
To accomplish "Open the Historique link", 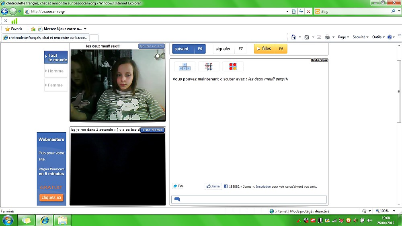I will [x=319, y=60].
